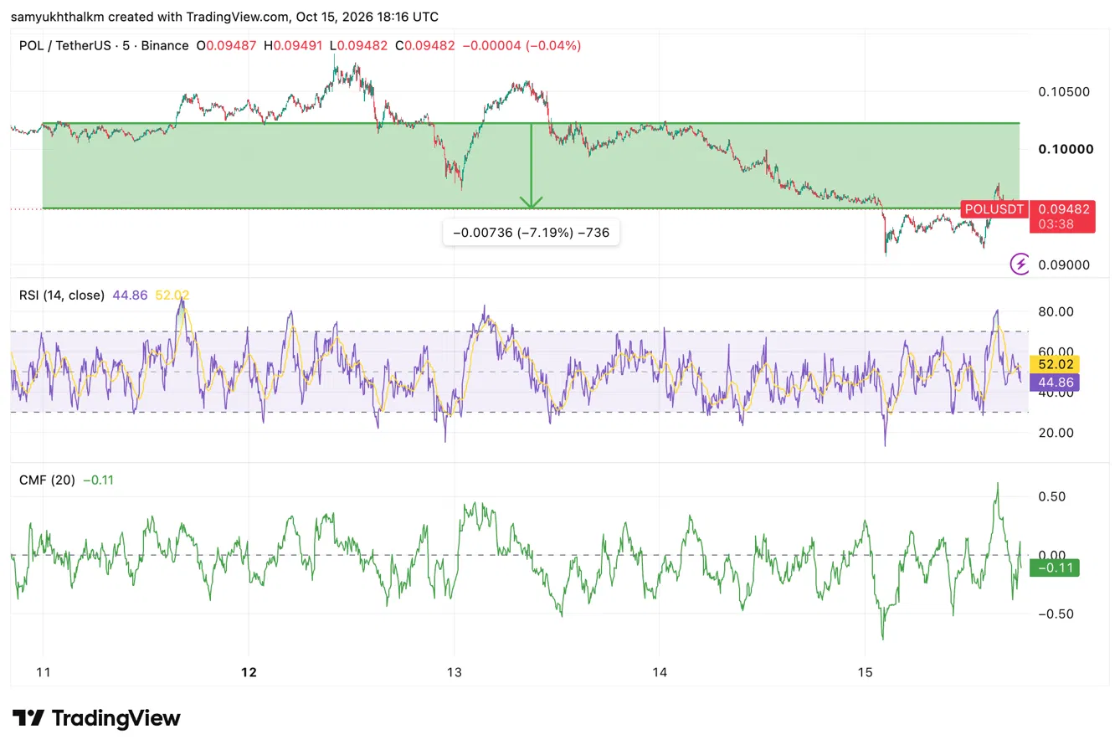This screenshot has height=750, width=1120.
Task: Click the change −0.00004 (−0.04%) in header
Action: pos(521,45)
